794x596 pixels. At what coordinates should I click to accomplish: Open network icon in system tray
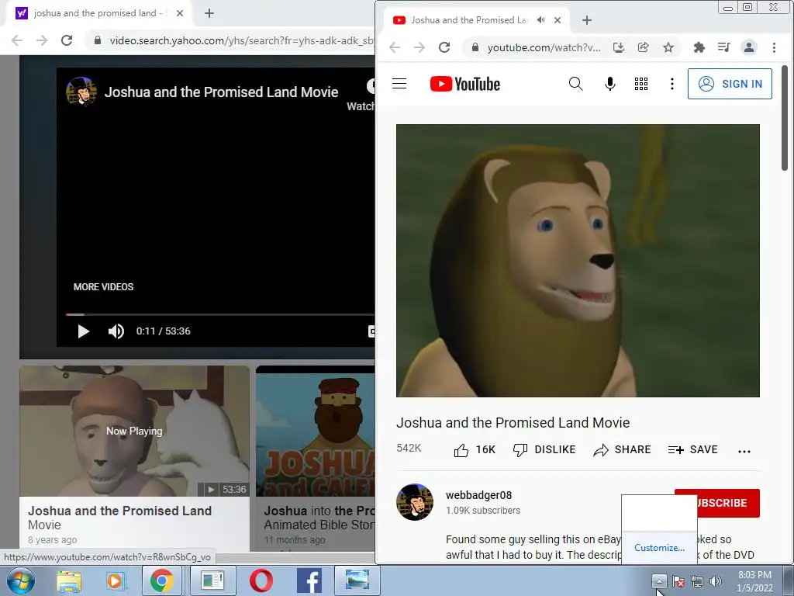pos(697,581)
